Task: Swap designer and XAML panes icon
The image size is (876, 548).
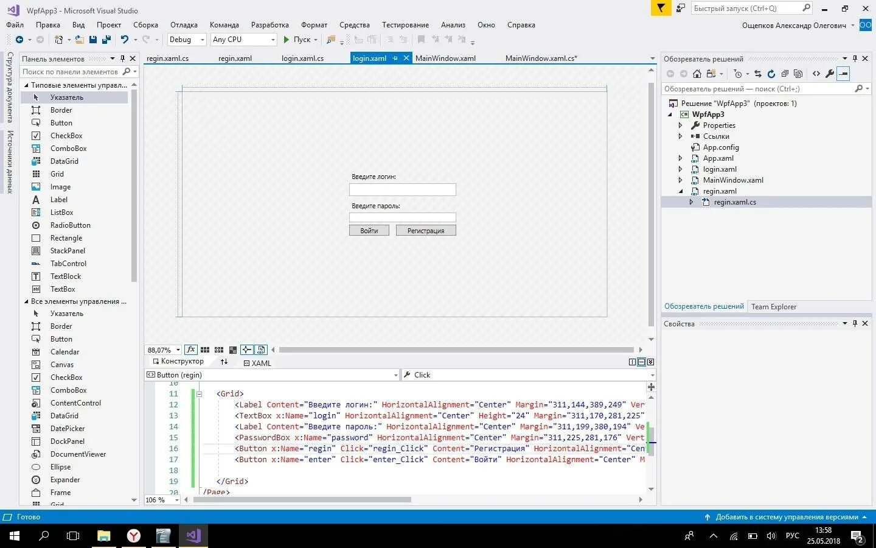Action: coord(224,362)
